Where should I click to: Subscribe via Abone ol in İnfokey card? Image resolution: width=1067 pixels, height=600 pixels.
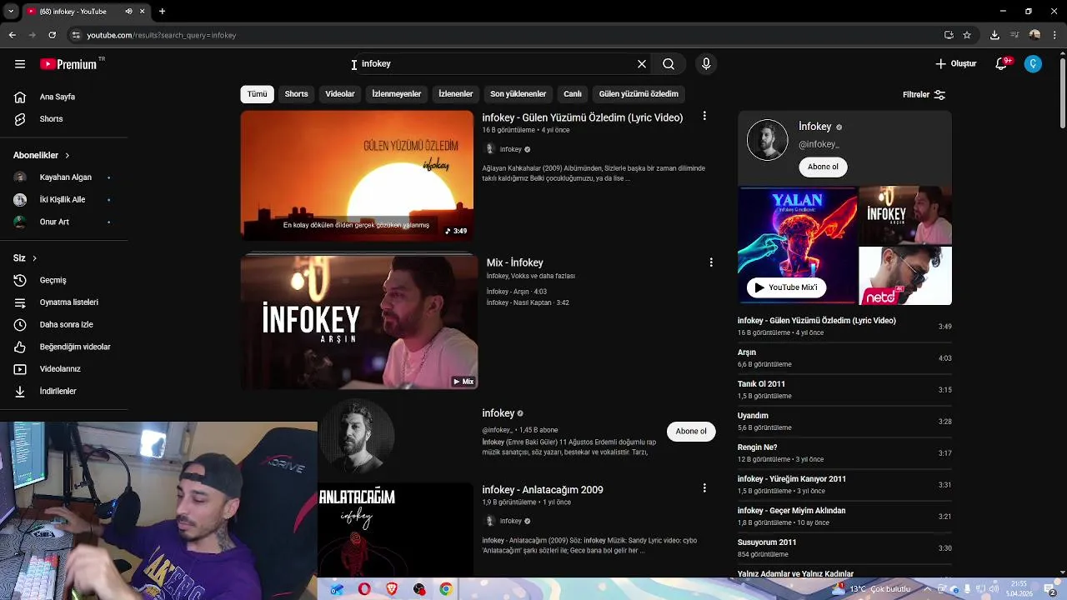[x=823, y=167]
